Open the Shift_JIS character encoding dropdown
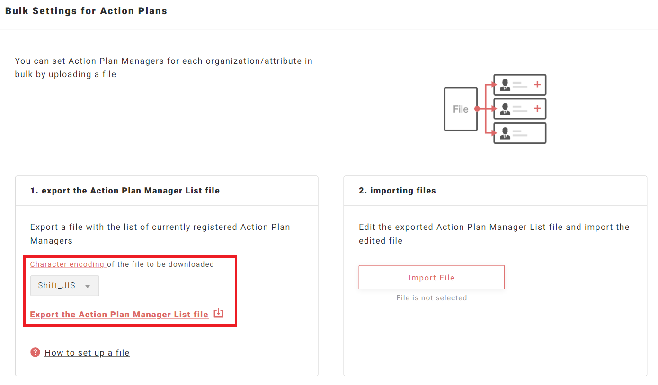This screenshot has width=658, height=385. (x=64, y=286)
